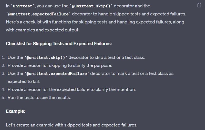Select the bold "Example:" heading
The image size is (205, 130).
(15, 111)
